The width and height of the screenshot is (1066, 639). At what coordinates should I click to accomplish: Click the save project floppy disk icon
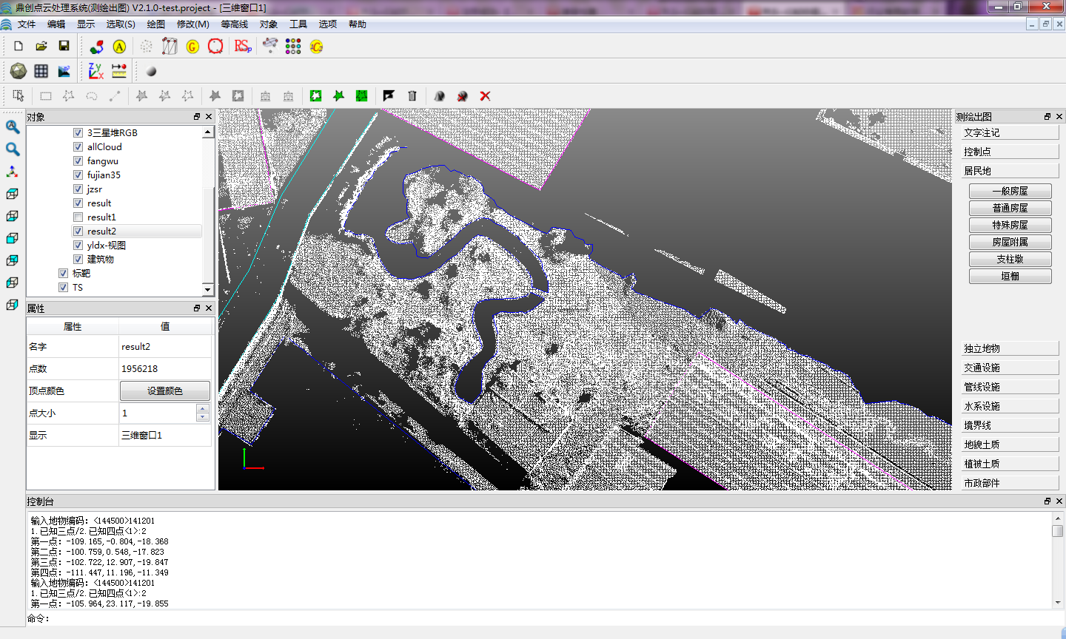tap(64, 46)
